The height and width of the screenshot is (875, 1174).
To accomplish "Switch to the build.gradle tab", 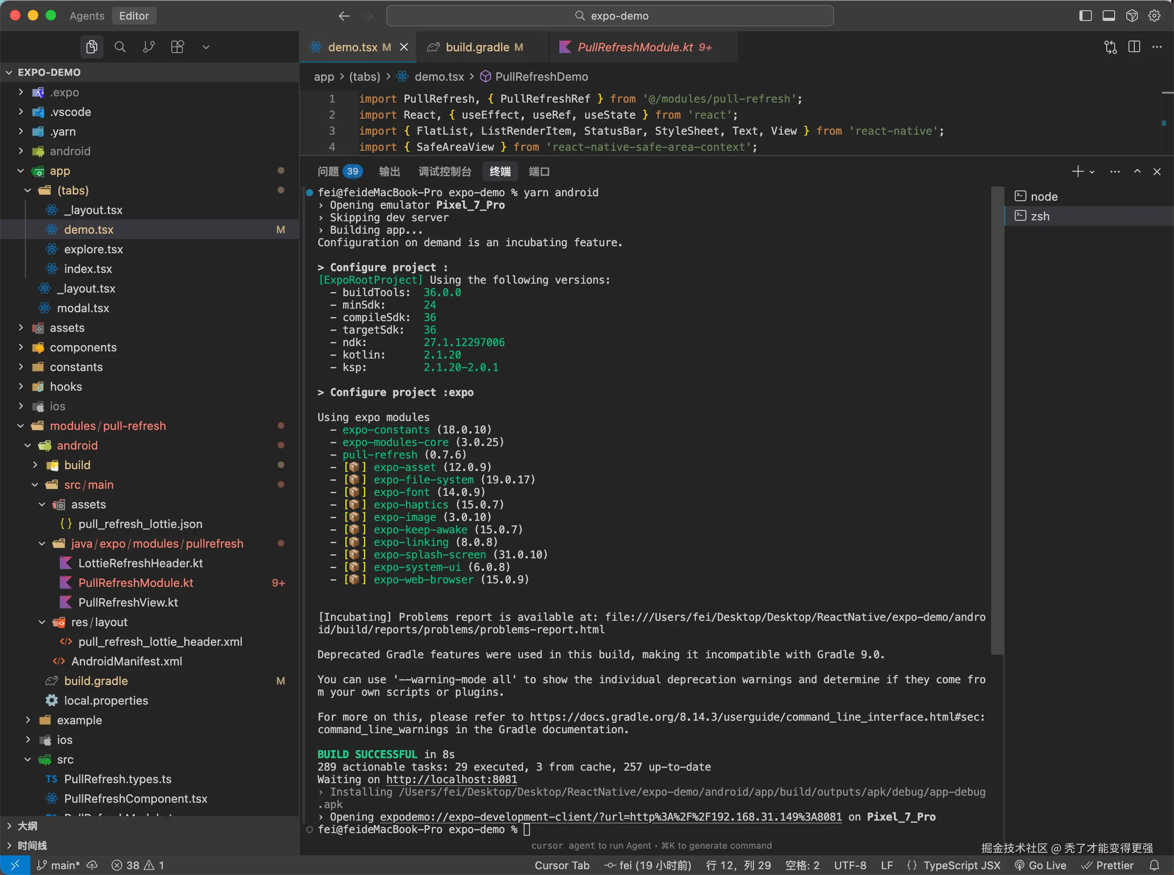I will coord(477,47).
